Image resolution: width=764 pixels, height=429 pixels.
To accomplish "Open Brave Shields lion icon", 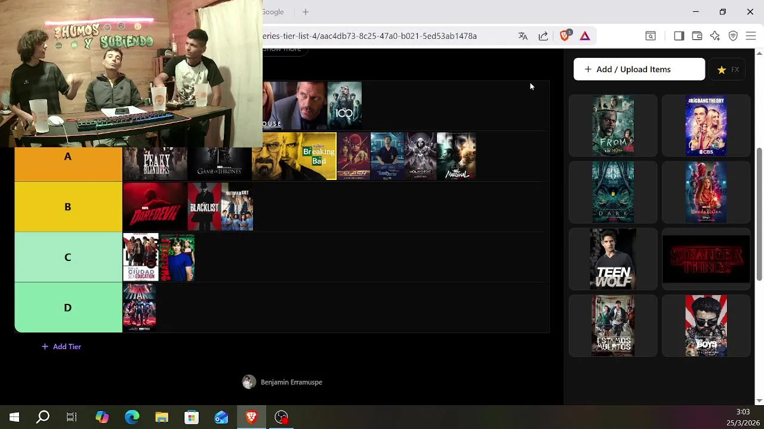I will click(x=565, y=36).
